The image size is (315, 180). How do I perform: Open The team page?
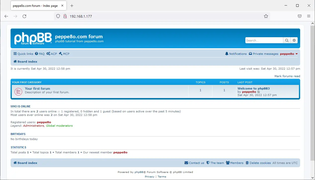215,163
